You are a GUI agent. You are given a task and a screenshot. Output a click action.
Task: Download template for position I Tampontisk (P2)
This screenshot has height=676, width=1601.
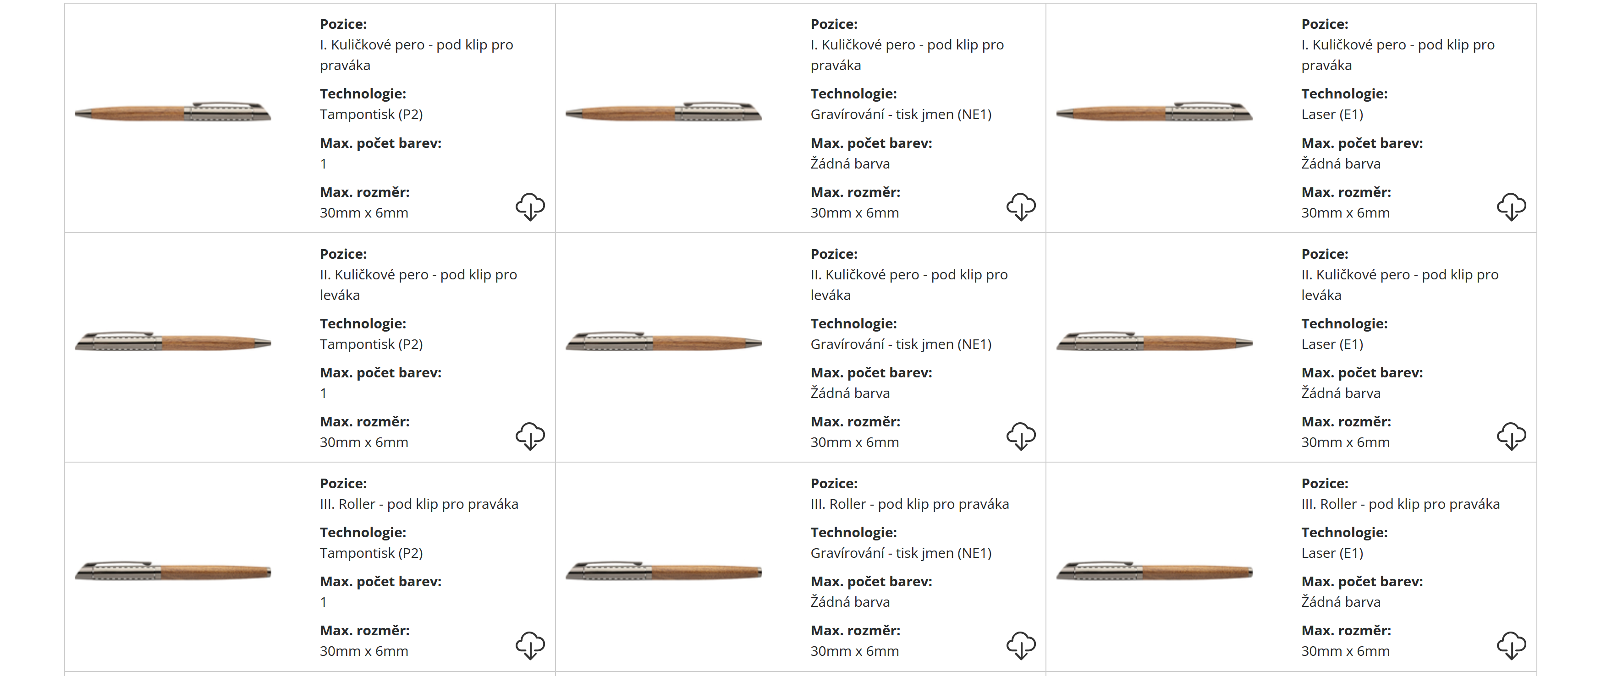click(x=529, y=207)
